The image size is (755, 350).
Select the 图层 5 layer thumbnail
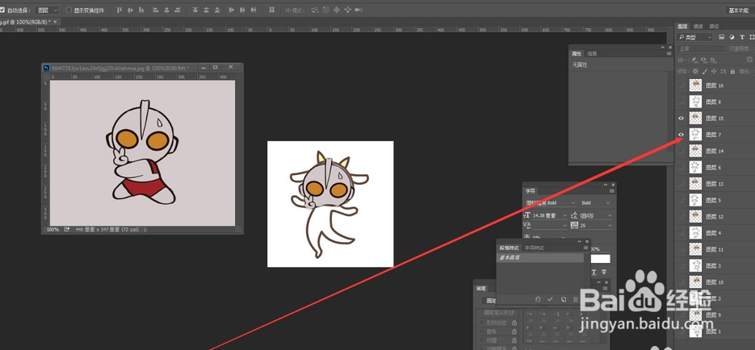coord(695,200)
